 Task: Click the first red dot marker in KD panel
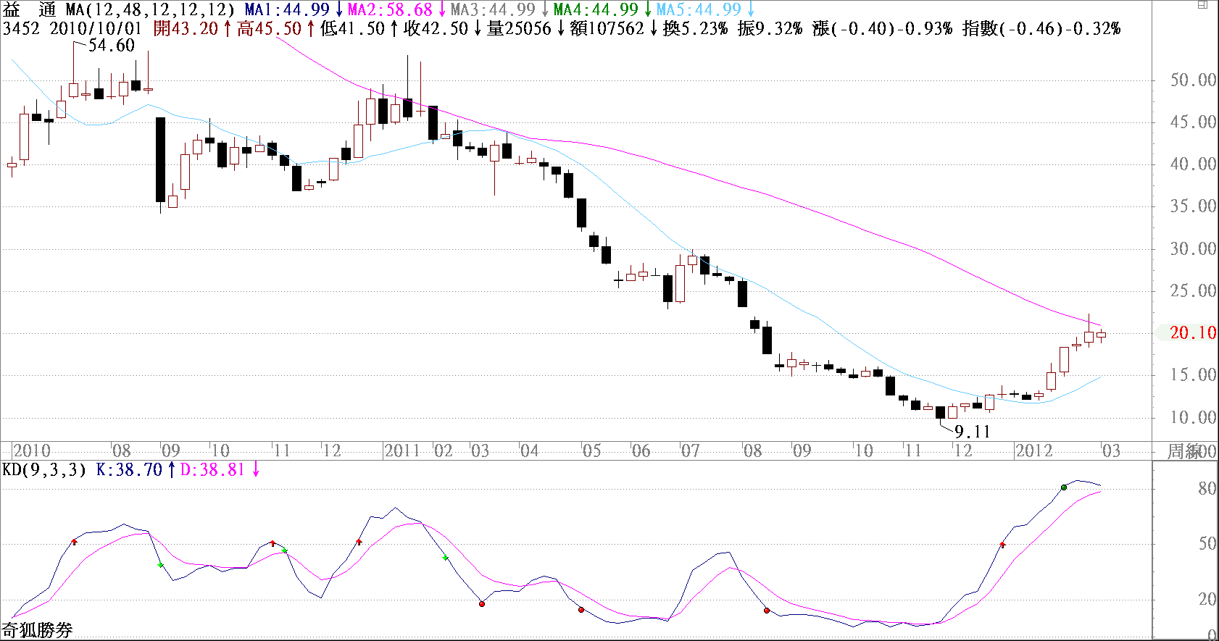482,603
